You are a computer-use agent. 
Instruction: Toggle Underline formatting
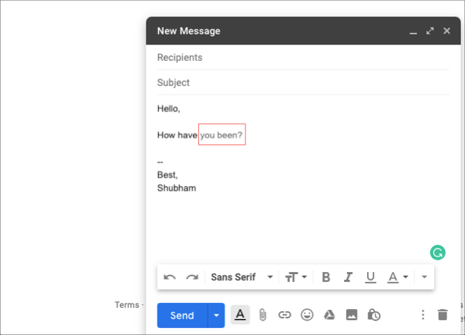click(x=371, y=278)
